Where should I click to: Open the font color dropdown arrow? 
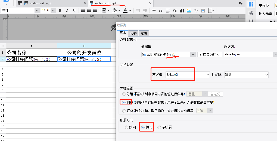[x=130, y=11]
